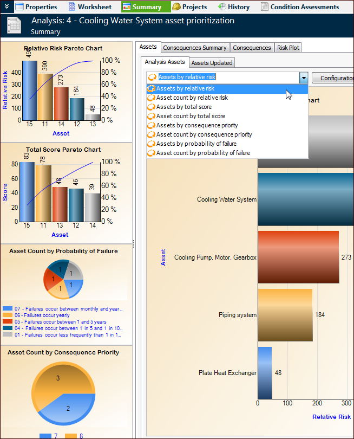
Task: Click the 'Piping system' axis label
Action: click(x=238, y=315)
